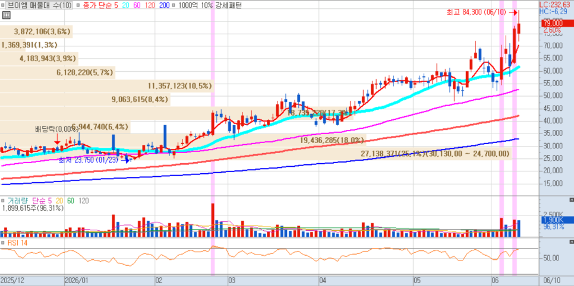Click the 1,899,615주(96,31%) volume readout

point(33,208)
